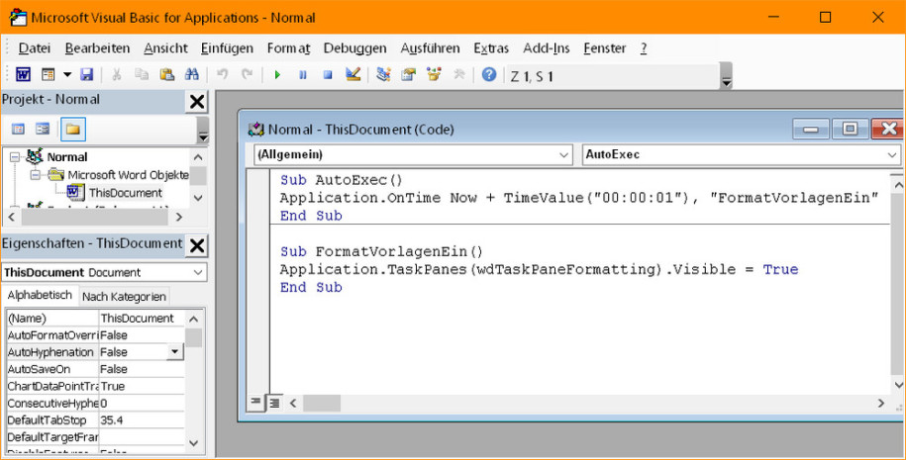Click the properties list scroll-down arrow

[x=193, y=443]
